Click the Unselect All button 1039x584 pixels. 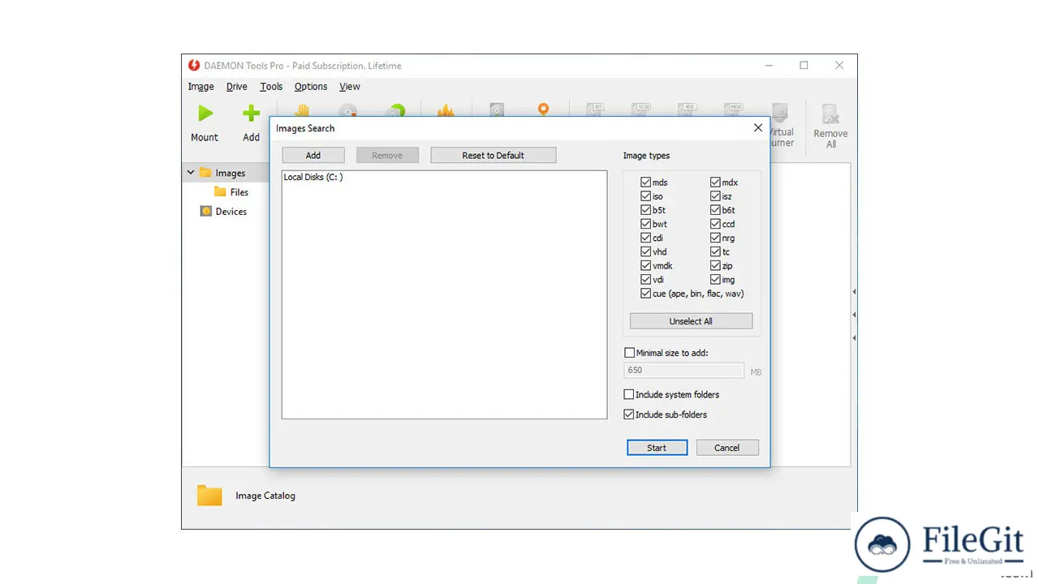tap(691, 321)
